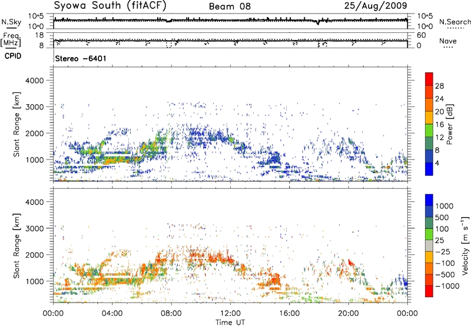Pick the red top segment of the Power colorbar

[x=429, y=79]
